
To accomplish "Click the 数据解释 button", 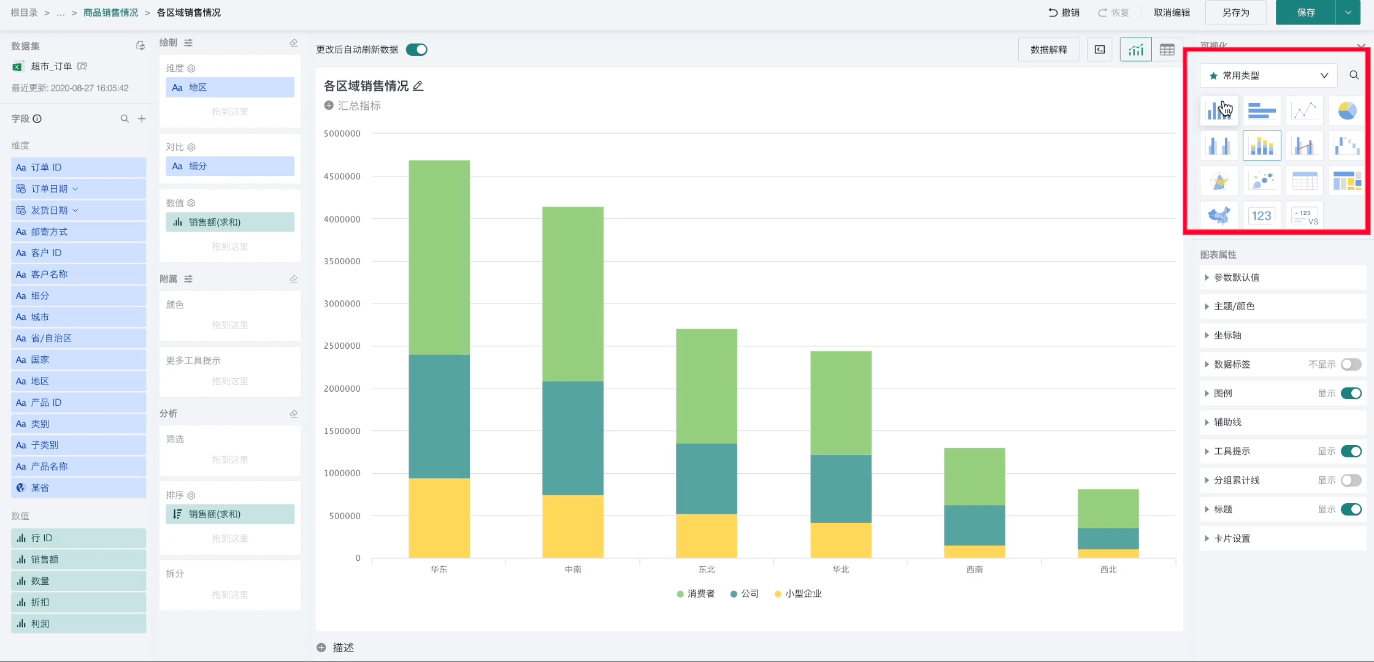I will [1049, 50].
